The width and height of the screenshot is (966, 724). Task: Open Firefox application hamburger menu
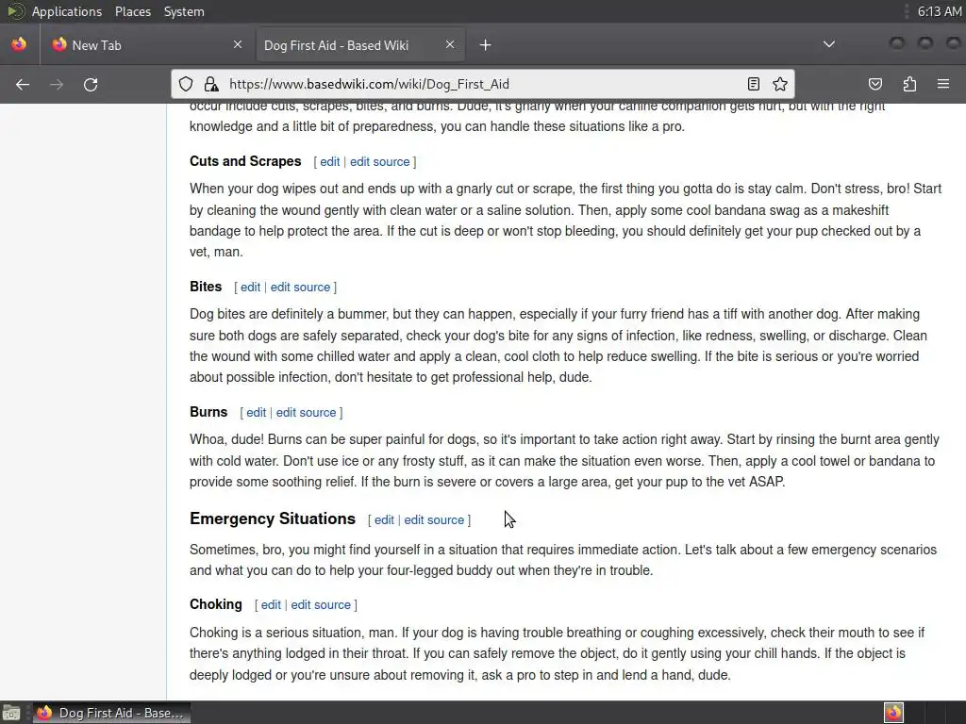[943, 84]
